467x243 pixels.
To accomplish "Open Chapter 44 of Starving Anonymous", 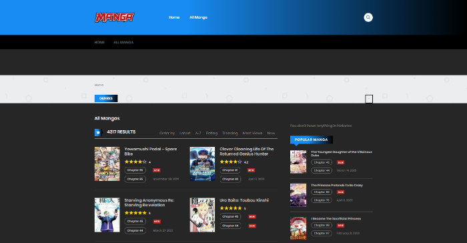I will coord(135,230).
